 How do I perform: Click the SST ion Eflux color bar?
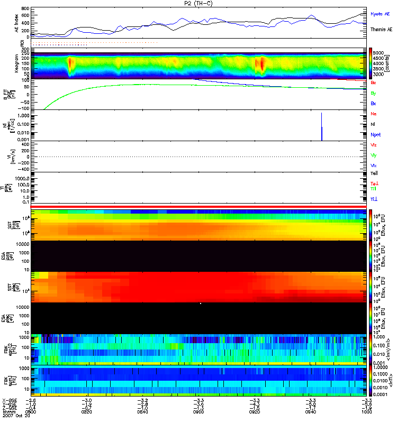tap(371, 225)
